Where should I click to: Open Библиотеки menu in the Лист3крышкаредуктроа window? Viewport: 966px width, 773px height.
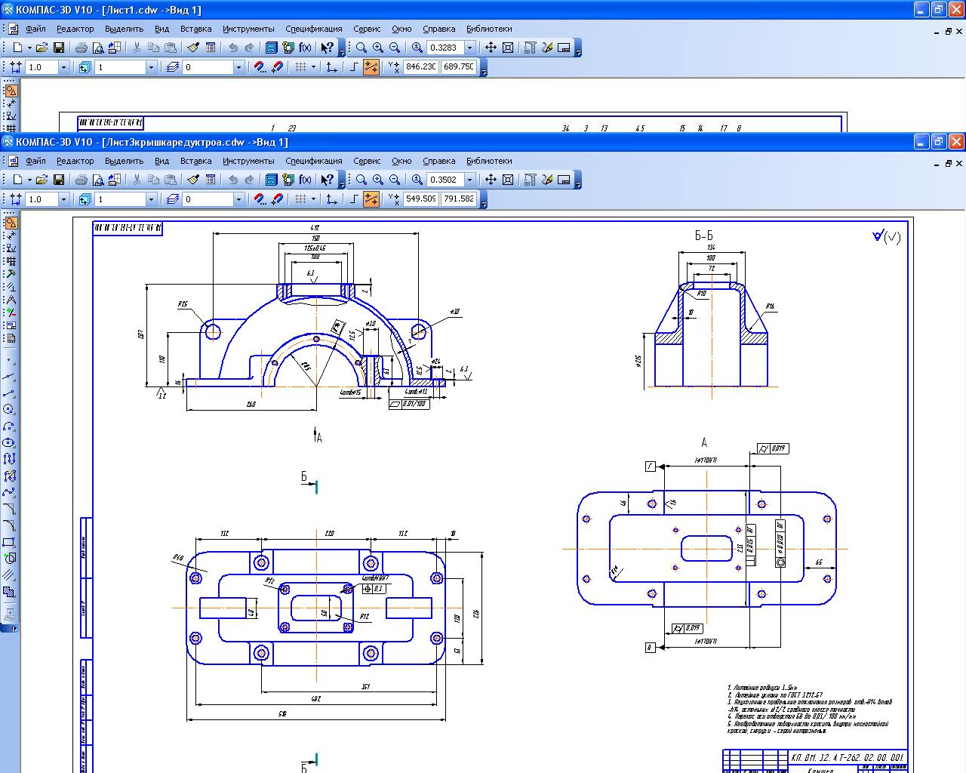pyautogui.click(x=488, y=161)
